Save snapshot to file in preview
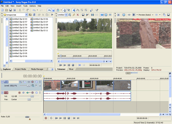 (168, 15)
